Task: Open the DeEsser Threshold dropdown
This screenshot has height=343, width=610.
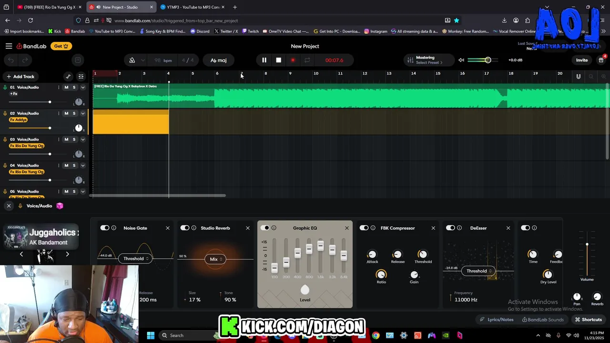Action: coord(478,271)
